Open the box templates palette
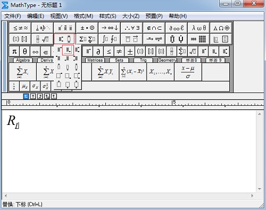The width and height of the screenshot is (266, 210). click(x=221, y=39)
